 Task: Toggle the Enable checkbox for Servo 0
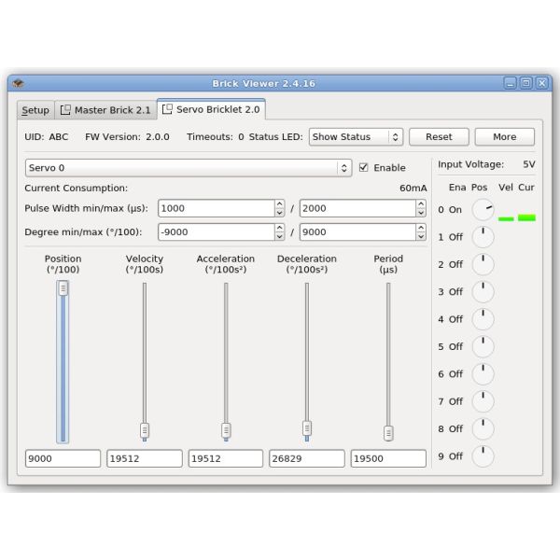pos(364,167)
